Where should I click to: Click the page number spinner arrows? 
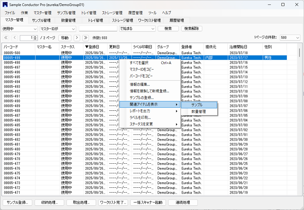(36, 38)
